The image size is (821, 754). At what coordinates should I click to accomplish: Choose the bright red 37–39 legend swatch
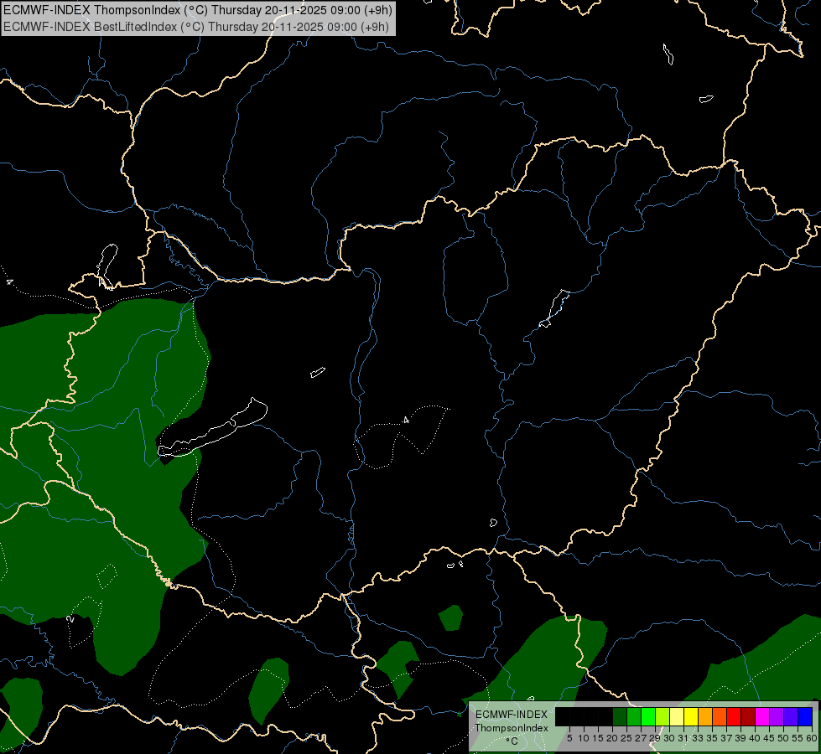point(734,716)
